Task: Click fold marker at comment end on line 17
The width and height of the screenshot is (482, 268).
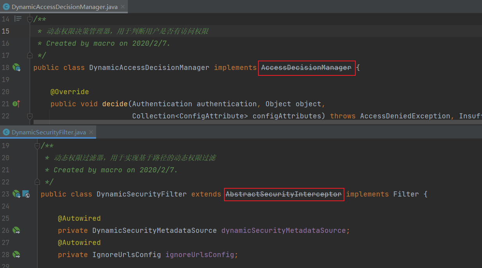Action: (30, 55)
